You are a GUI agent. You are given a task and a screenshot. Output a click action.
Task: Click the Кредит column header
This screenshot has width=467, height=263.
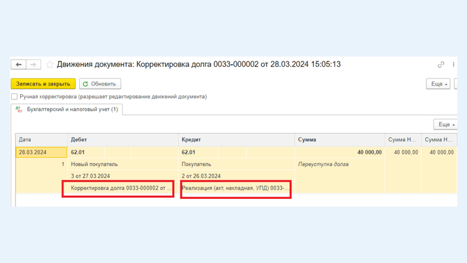(237, 140)
